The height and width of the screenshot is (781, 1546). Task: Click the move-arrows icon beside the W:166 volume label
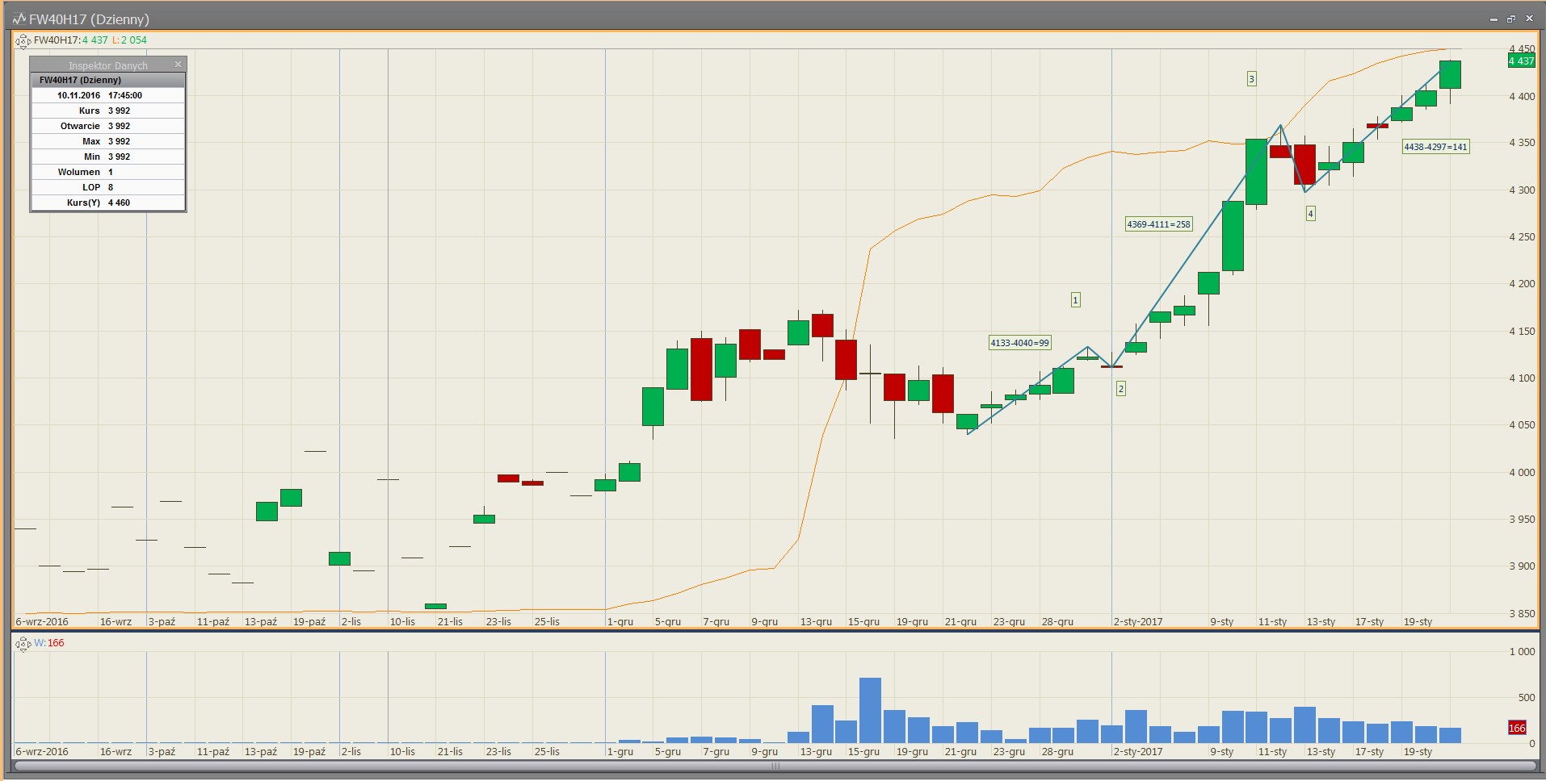point(23,643)
